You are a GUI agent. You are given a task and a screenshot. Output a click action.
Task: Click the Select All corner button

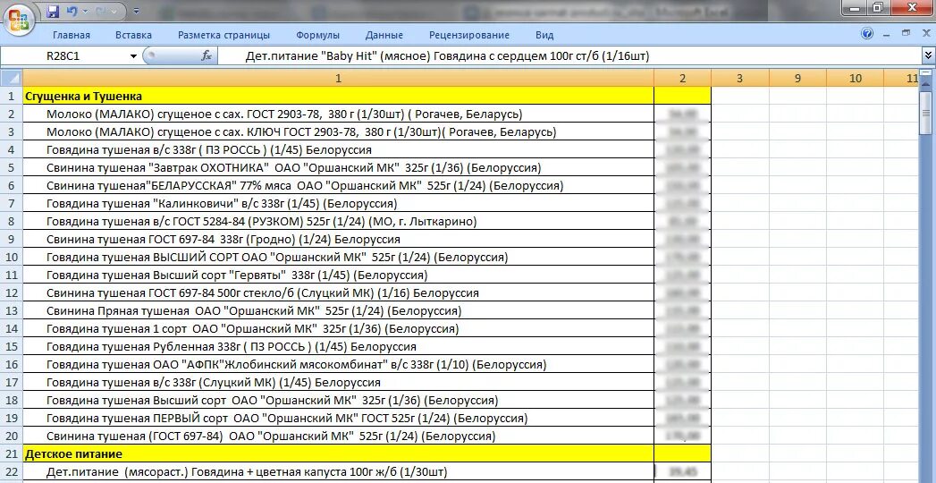pos(11,78)
